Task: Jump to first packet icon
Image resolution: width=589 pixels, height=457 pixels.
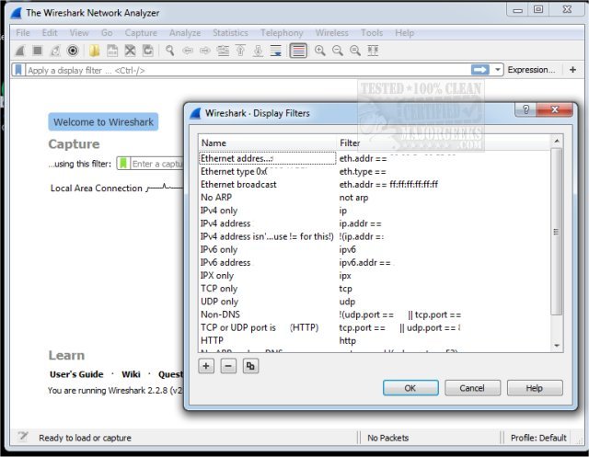Action: [x=240, y=51]
